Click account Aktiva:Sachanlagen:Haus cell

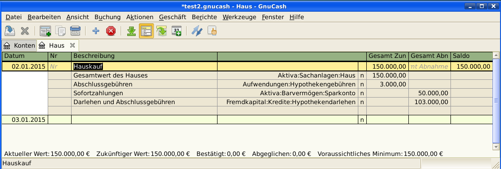pos(288,76)
